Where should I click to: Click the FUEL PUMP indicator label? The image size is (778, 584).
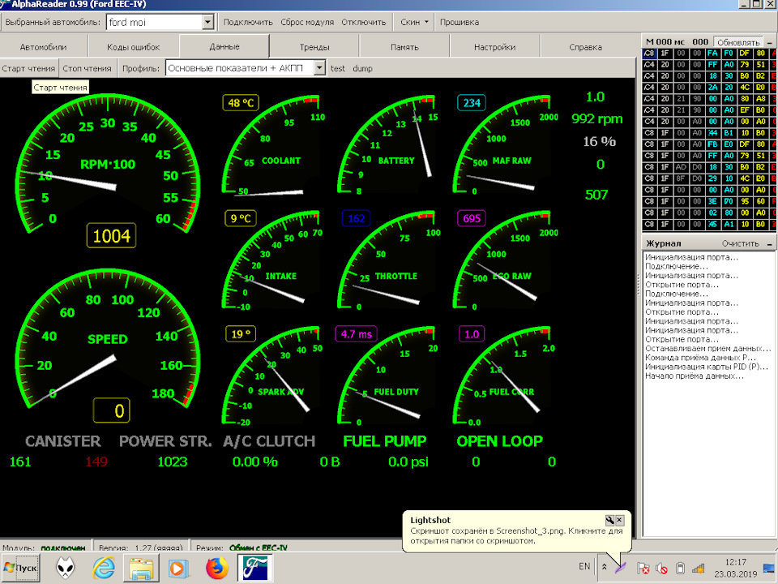point(384,441)
